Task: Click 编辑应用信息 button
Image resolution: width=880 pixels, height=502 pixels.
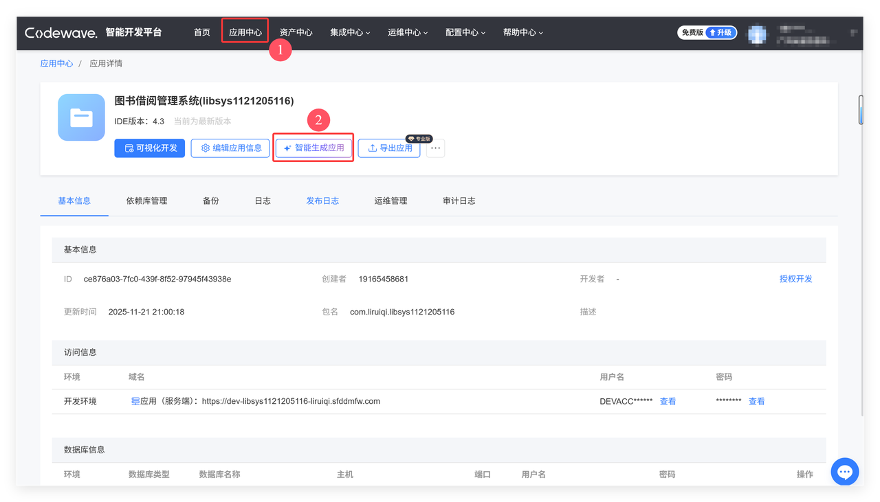Action: pos(230,148)
